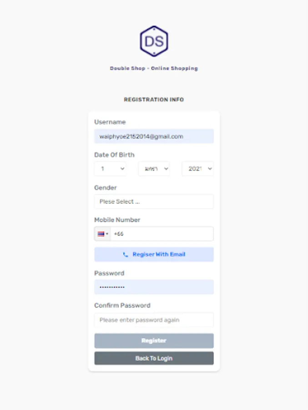Expand the birth month dropdown
308x410 pixels.
click(x=154, y=169)
